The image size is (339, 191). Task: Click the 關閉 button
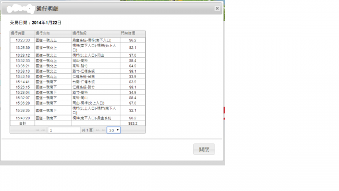pos(204,149)
